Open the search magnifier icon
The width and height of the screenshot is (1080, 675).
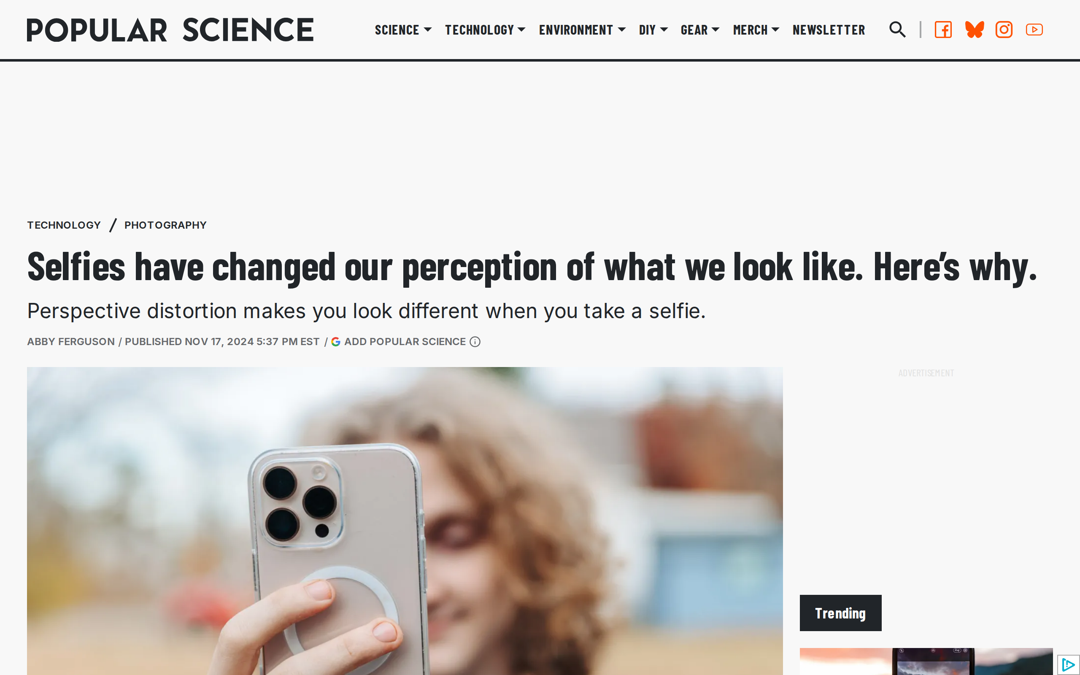[897, 30]
